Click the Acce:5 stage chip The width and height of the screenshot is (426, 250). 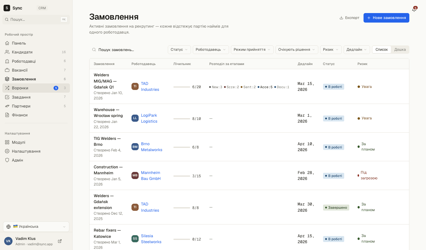coord(265,87)
